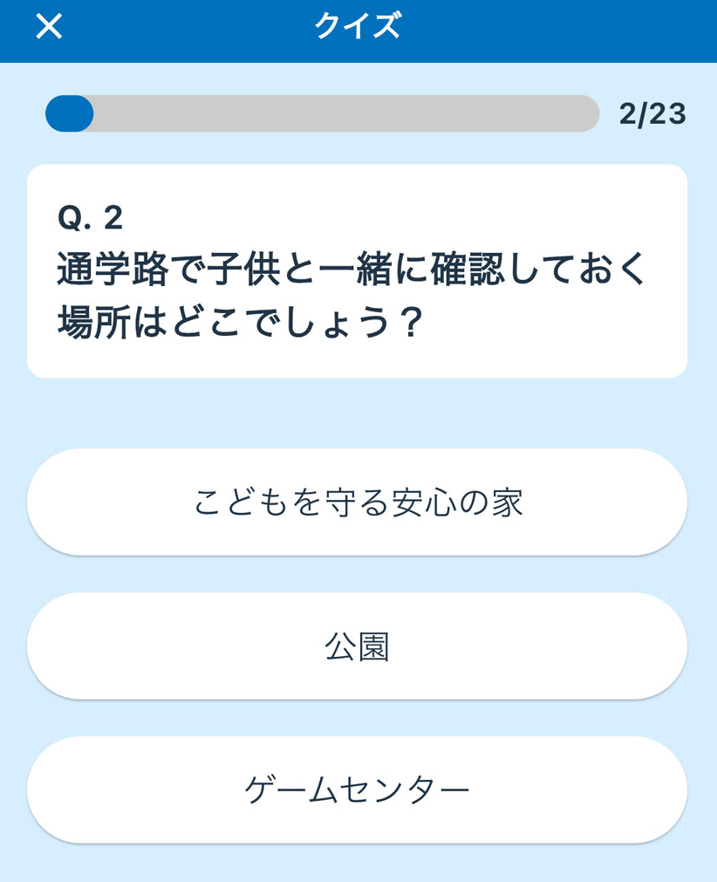
Task: Tap the white X in the header
Action: (49, 26)
